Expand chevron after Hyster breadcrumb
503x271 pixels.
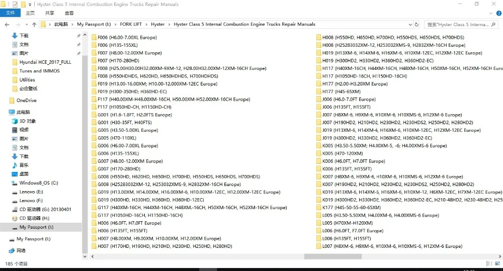[169, 24]
